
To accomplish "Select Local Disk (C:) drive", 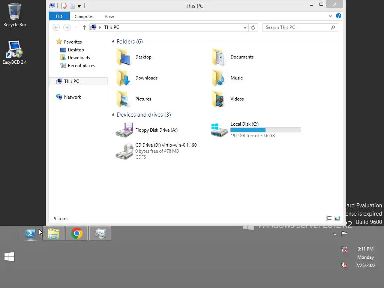I will (x=256, y=130).
